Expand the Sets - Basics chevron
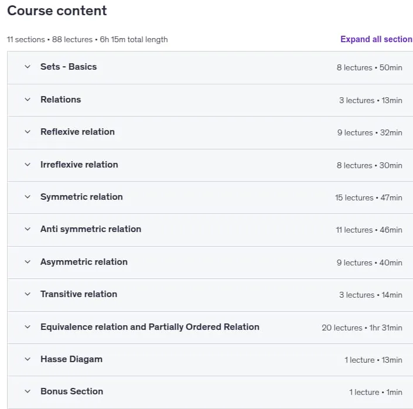 coord(28,67)
